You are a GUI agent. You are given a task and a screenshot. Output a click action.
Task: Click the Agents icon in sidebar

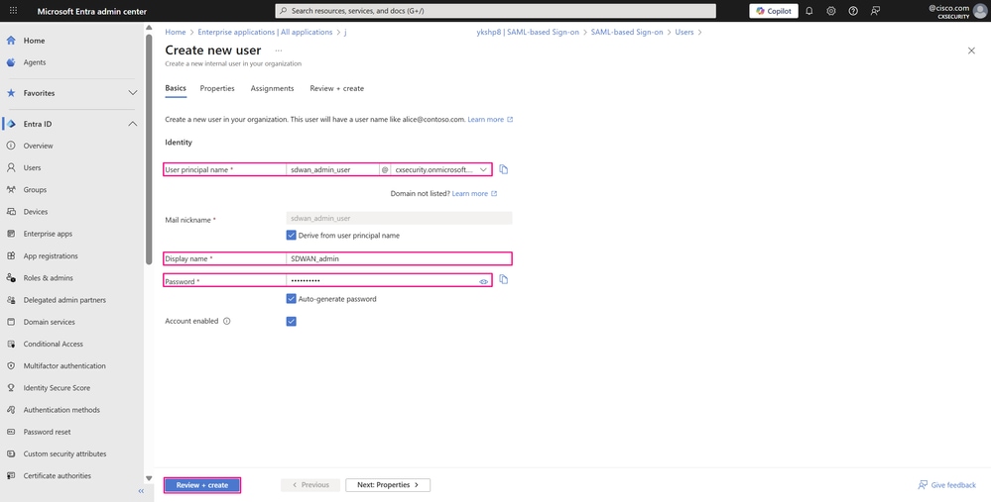click(x=11, y=62)
